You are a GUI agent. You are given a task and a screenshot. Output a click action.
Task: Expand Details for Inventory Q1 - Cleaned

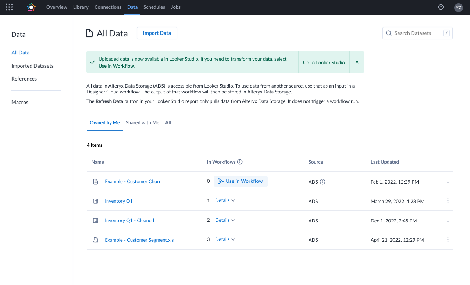point(225,220)
